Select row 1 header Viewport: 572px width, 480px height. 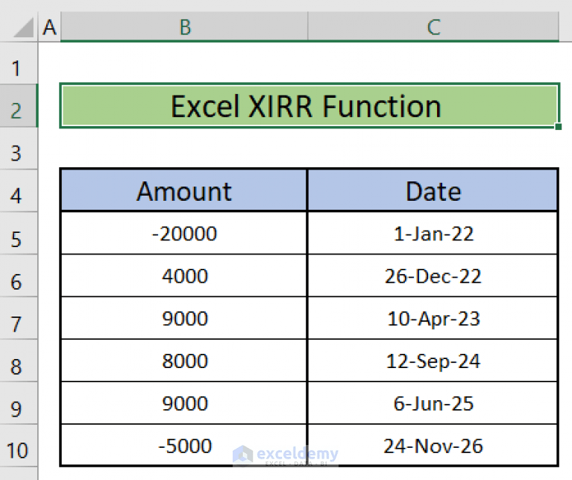pyautogui.click(x=19, y=63)
